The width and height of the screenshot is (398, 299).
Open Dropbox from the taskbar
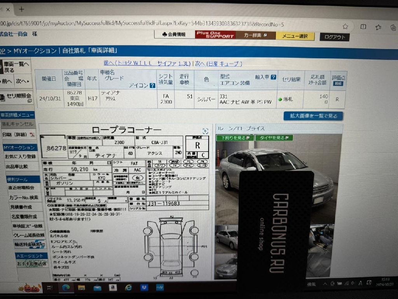[144, 288]
